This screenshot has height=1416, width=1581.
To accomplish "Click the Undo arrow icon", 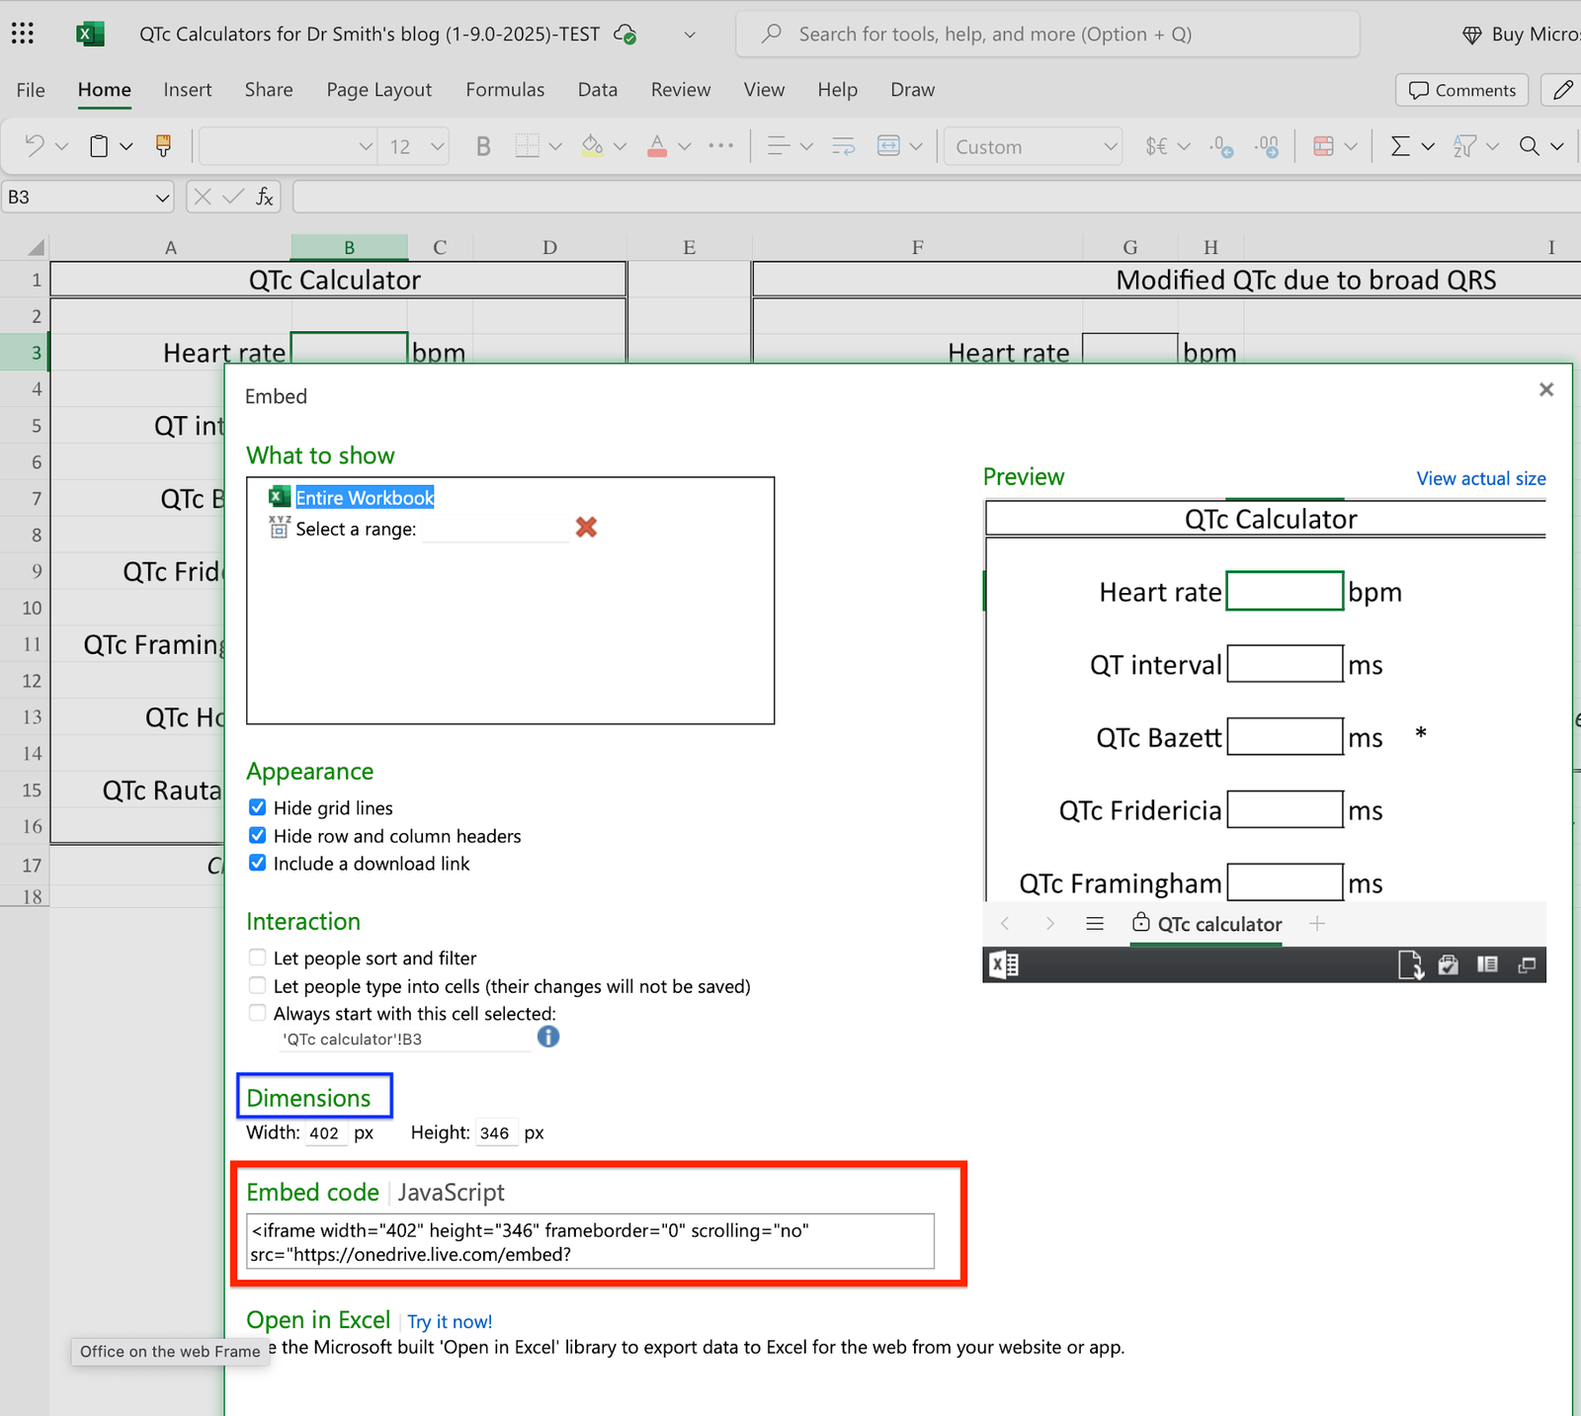I will (35, 146).
